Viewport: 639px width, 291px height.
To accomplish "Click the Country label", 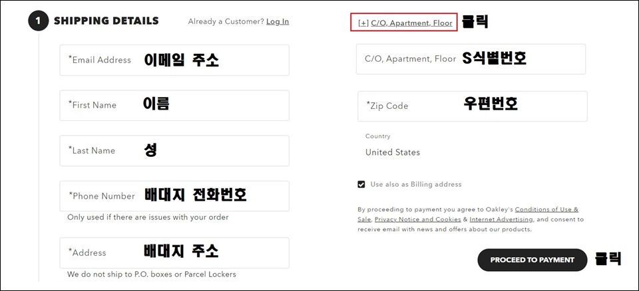I will 377,136.
